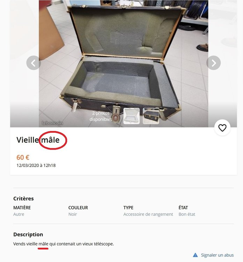Click the '2 photos disponibles' label
The height and width of the screenshot is (262, 243).
(x=101, y=116)
